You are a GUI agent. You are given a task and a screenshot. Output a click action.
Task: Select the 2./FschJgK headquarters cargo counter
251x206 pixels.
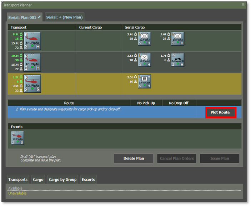(x=145, y=81)
